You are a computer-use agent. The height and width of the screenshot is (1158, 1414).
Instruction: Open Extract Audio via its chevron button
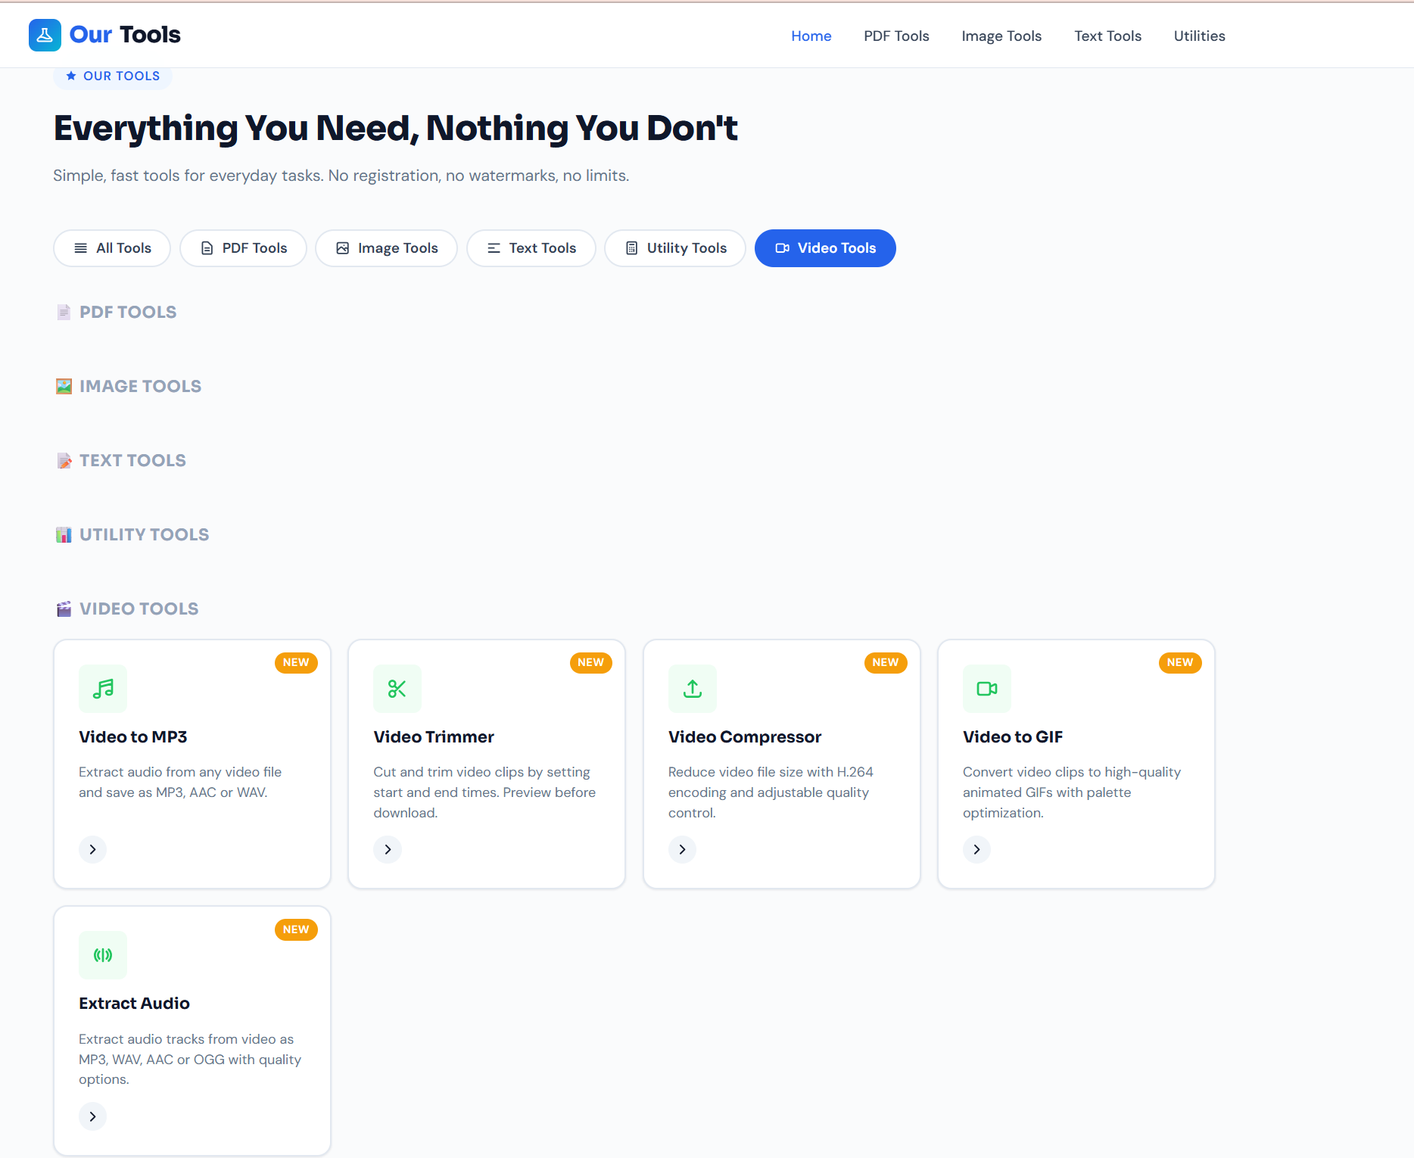coord(92,1116)
